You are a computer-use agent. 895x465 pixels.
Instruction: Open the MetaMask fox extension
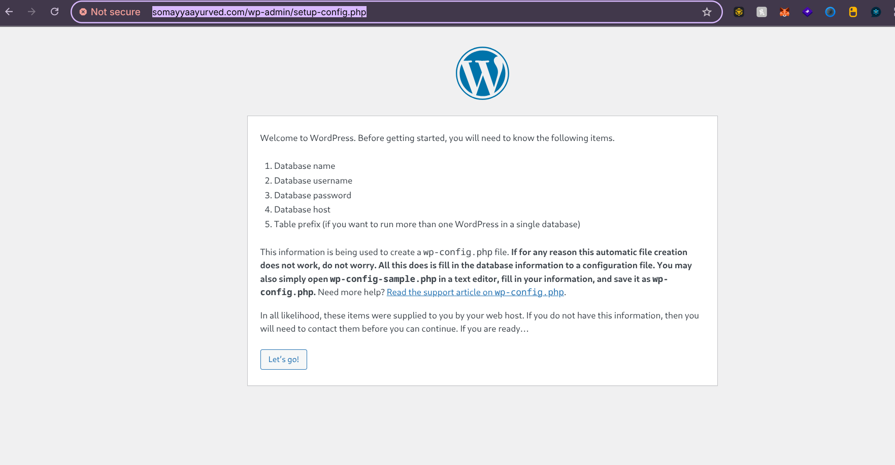784,12
